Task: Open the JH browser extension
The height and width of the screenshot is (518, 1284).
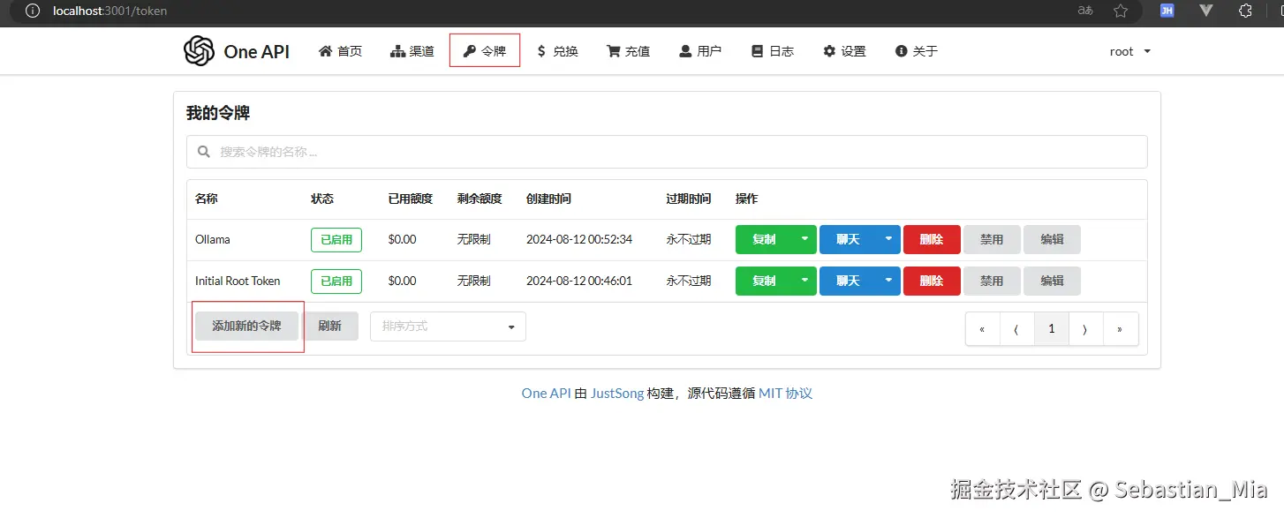Action: click(x=1167, y=11)
